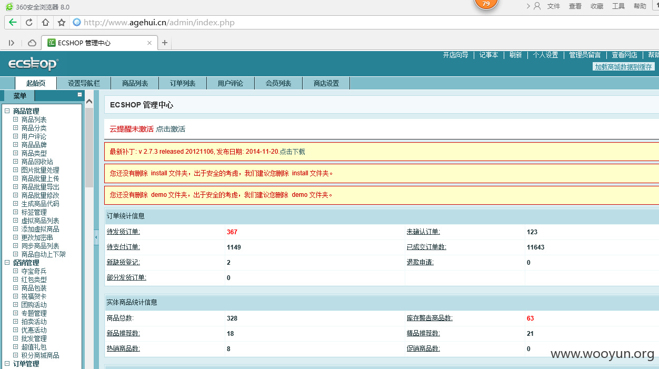This screenshot has width=659, height=369.
Task: Open 积分商城商品 sidebar item
Action: [40, 355]
